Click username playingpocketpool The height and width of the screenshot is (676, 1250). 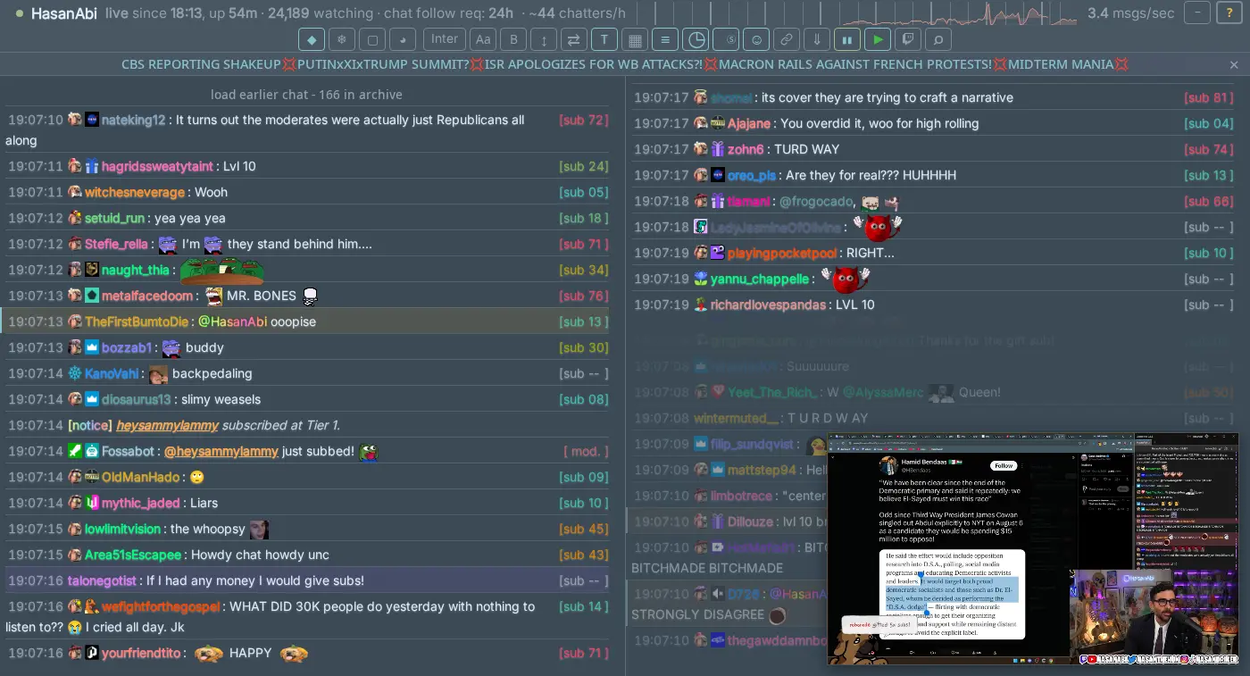pos(782,253)
